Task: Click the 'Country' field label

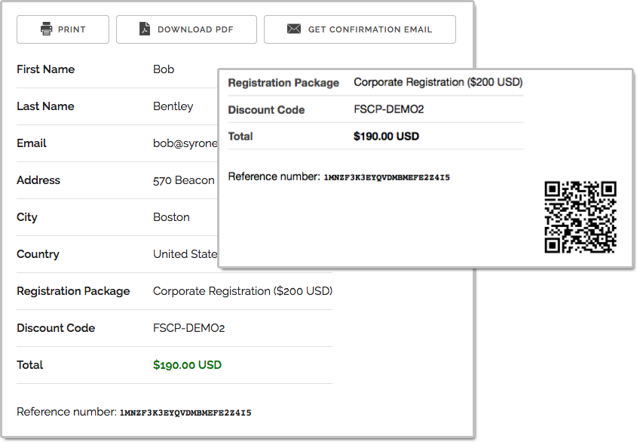Action: coord(38,254)
